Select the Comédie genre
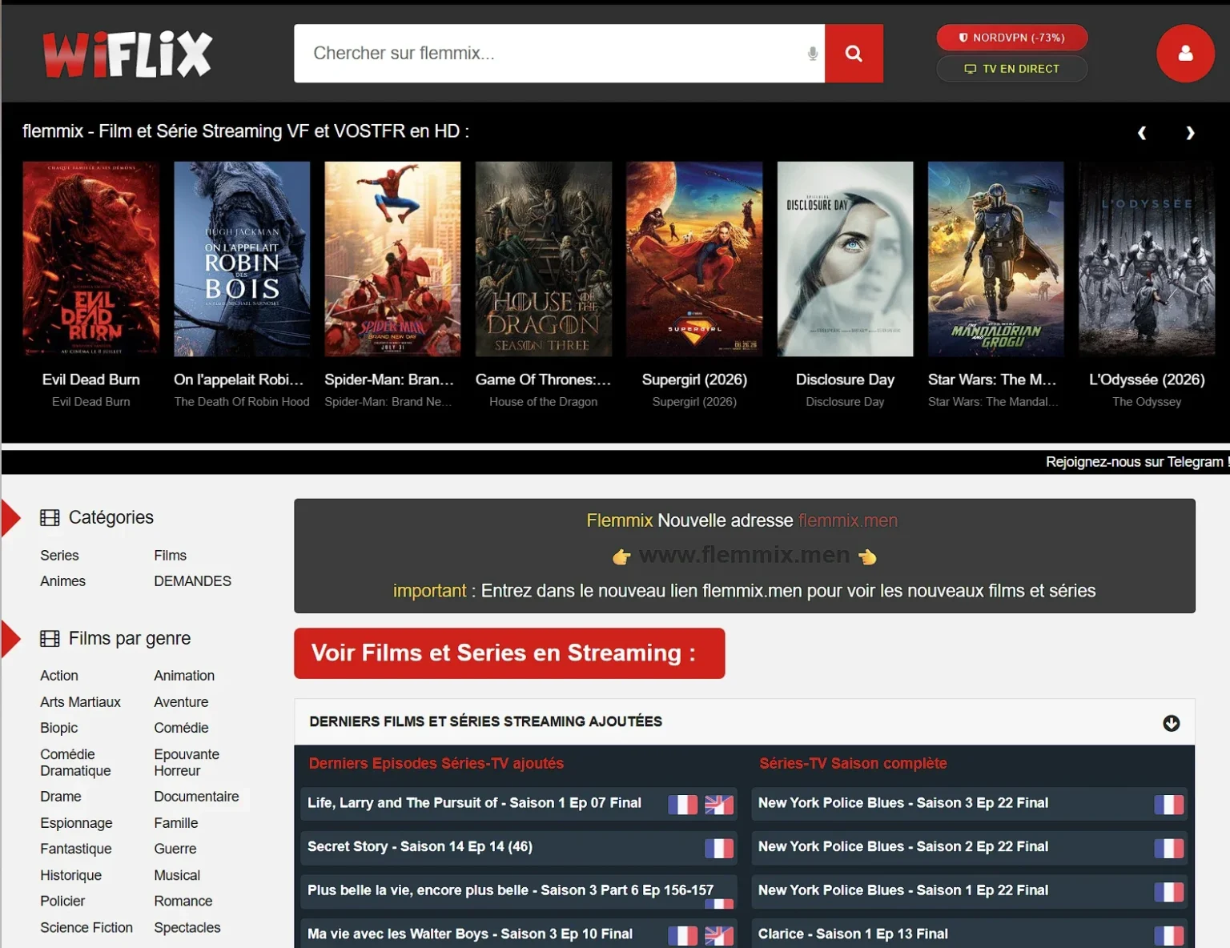The height and width of the screenshot is (948, 1230). (181, 728)
